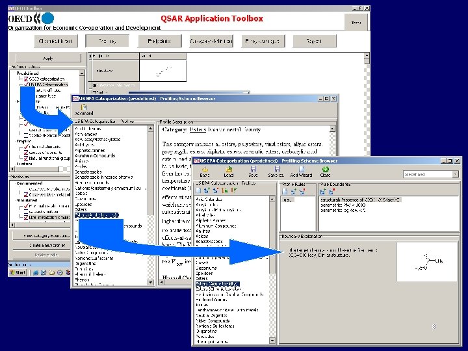Toggle the Observed Liver metabolism checkbox
Image resolution: width=468 pixels, height=351 pixels.
pos(26,194)
